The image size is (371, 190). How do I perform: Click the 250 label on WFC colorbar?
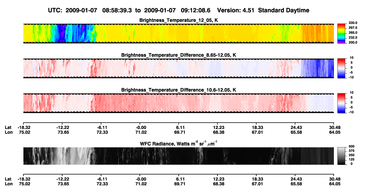[x=351, y=155]
